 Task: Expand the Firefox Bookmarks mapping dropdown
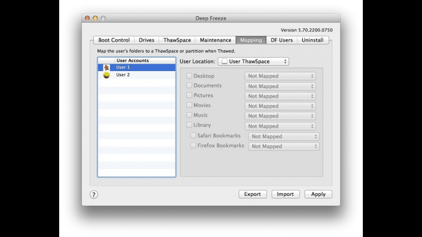284,146
